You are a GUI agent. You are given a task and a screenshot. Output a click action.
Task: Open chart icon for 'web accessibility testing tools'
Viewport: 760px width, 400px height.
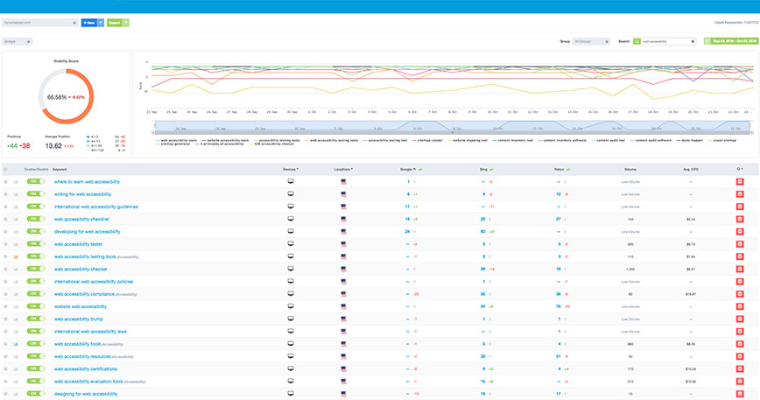coord(16,256)
